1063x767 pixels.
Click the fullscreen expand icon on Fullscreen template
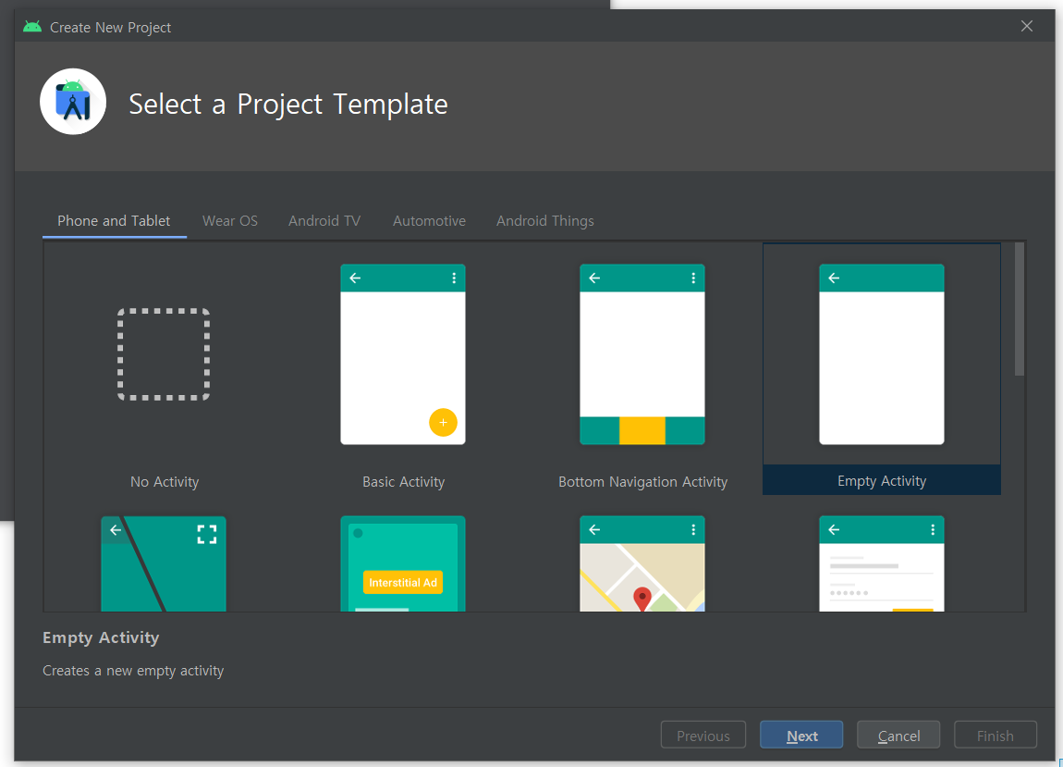pos(207,534)
